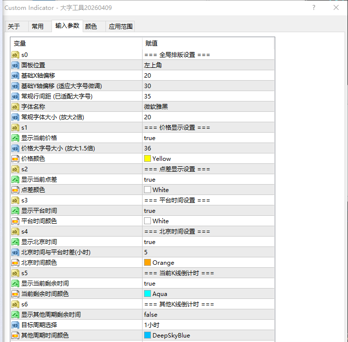Click the string icon beside s1

tap(15, 128)
